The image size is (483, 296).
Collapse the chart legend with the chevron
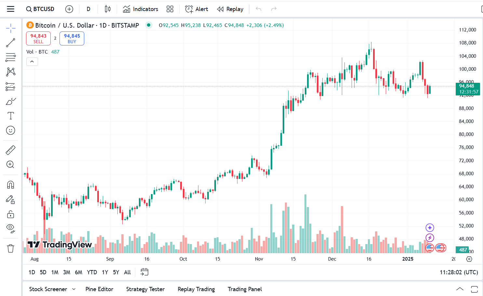point(32,61)
